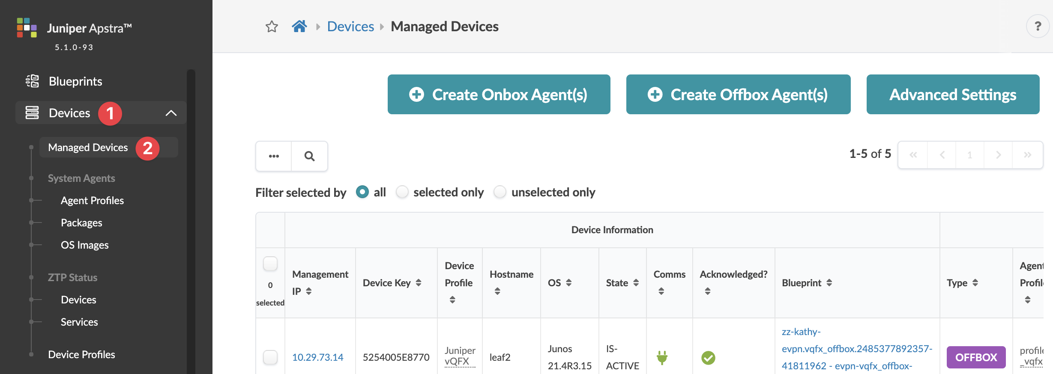
Task: Open the three-dots column options button
Action: (x=274, y=156)
